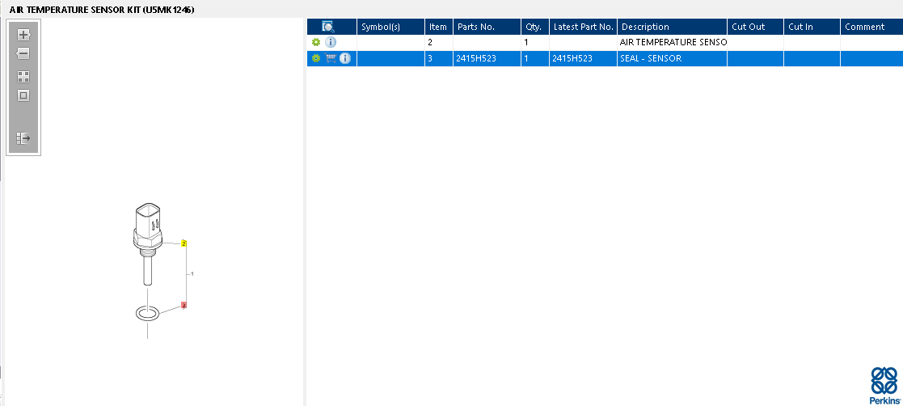Click the Cut In column header
Image resolution: width=903 pixels, height=406 pixels.
812,27
